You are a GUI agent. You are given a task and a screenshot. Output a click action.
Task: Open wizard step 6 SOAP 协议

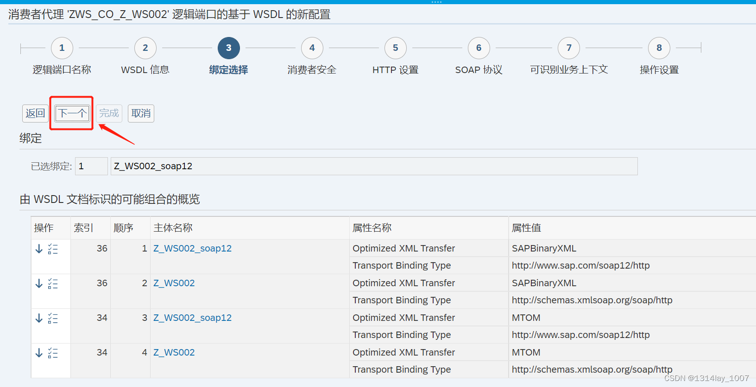pyautogui.click(x=479, y=48)
